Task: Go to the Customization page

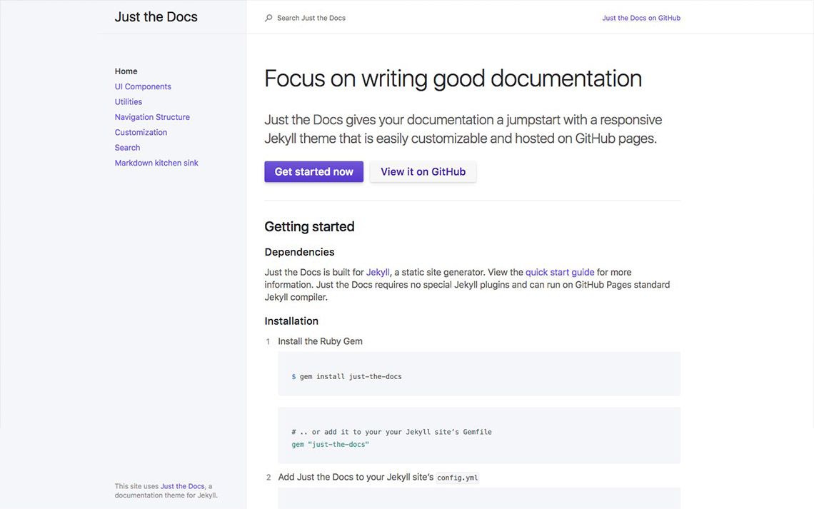Action: coord(141,131)
